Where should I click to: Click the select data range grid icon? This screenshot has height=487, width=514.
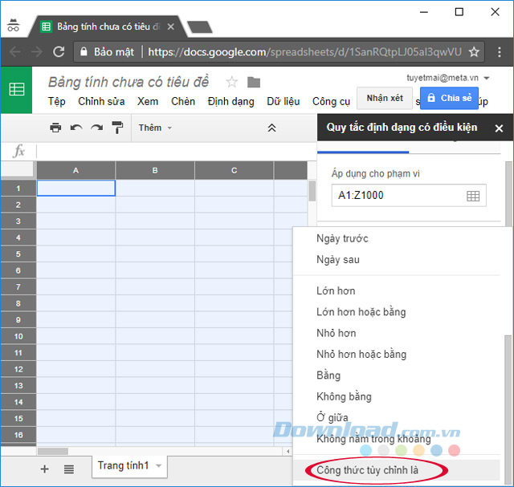click(473, 196)
